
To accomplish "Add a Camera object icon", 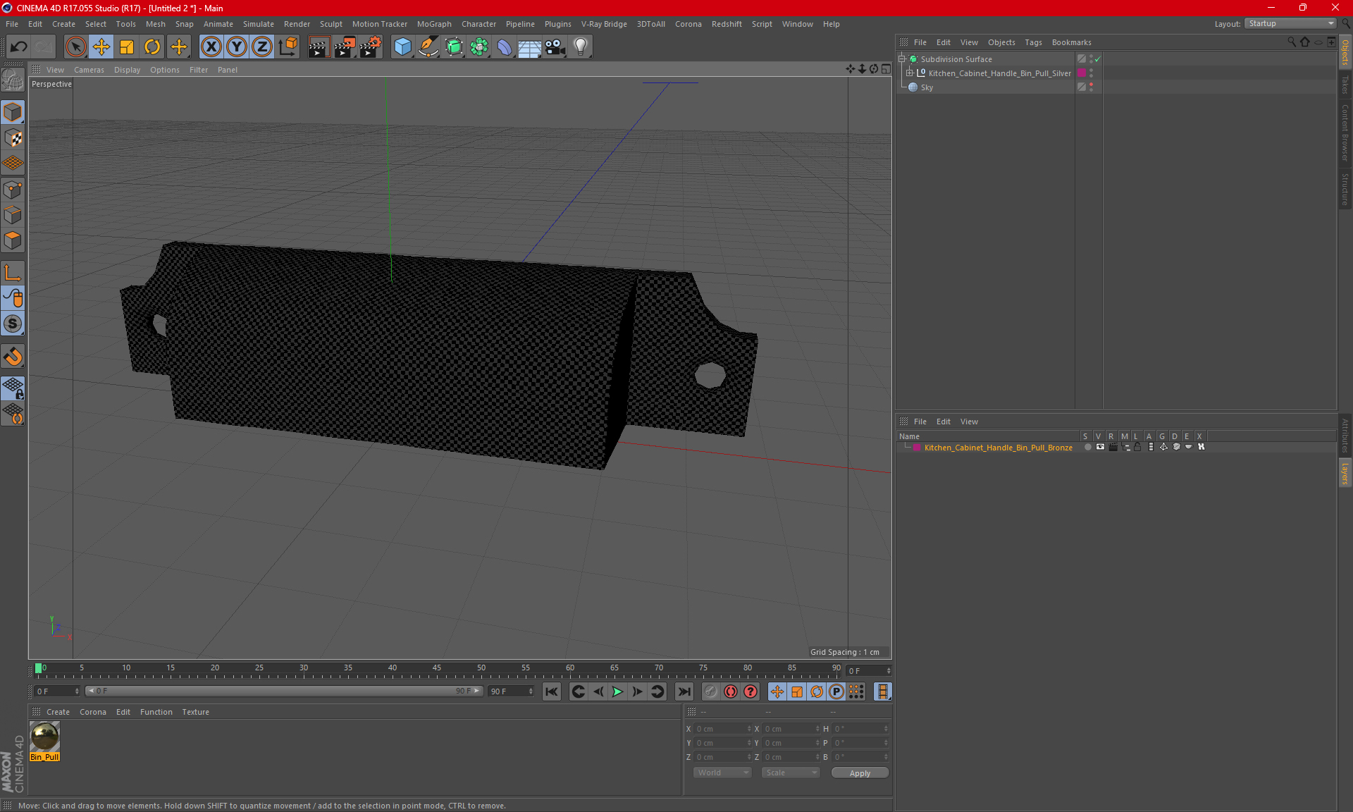I will pyautogui.click(x=555, y=47).
